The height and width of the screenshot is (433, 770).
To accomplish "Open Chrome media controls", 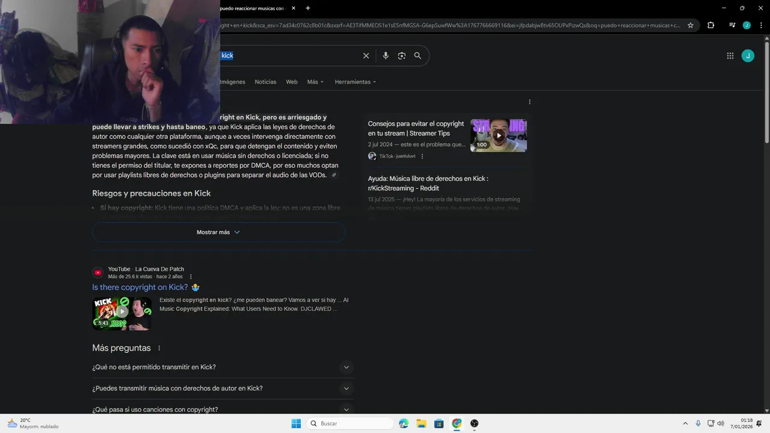I will (732, 25).
